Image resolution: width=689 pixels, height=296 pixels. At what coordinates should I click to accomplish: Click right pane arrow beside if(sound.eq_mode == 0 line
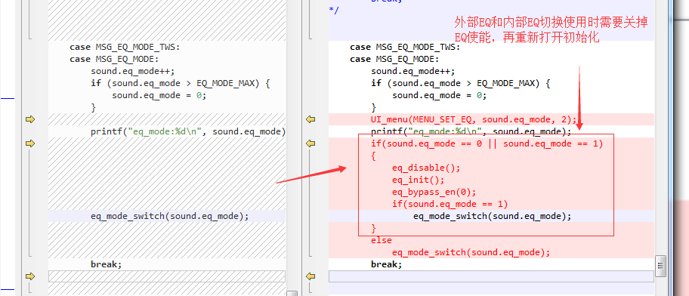coord(311,143)
